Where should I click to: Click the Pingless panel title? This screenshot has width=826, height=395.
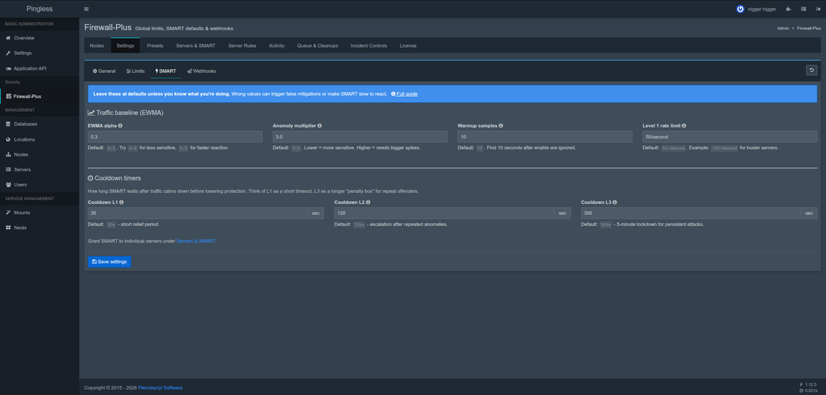click(x=39, y=9)
